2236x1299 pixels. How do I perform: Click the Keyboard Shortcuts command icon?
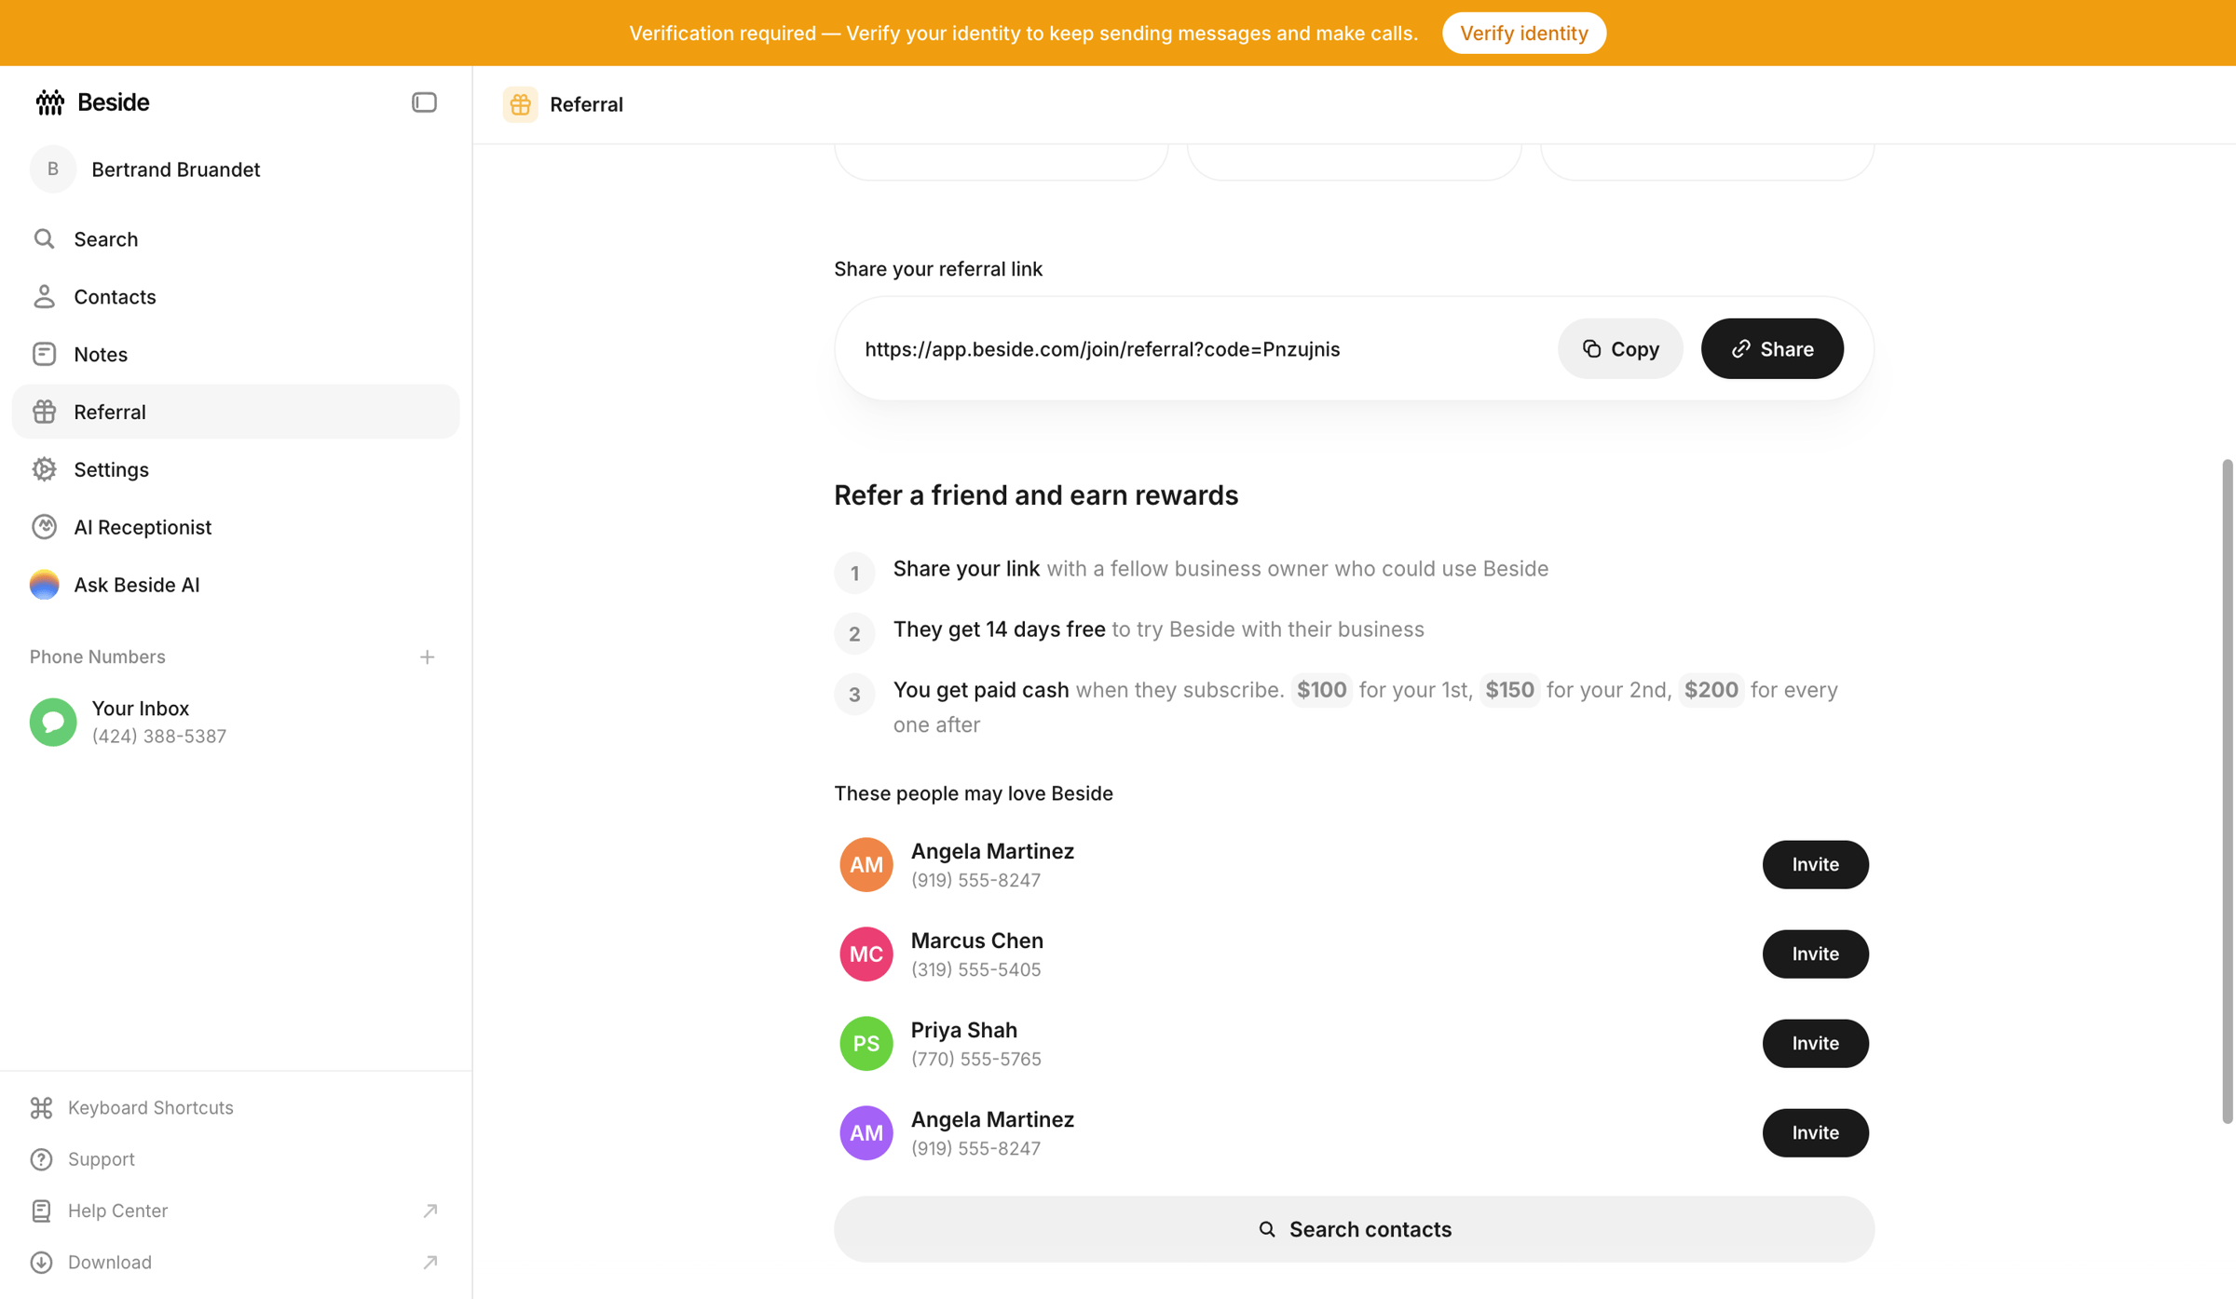click(x=41, y=1108)
